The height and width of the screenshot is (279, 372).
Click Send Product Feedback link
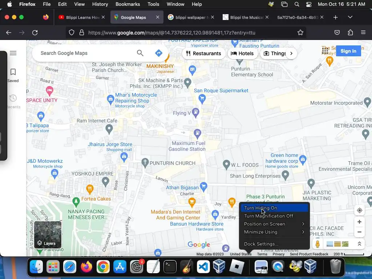point(309,254)
